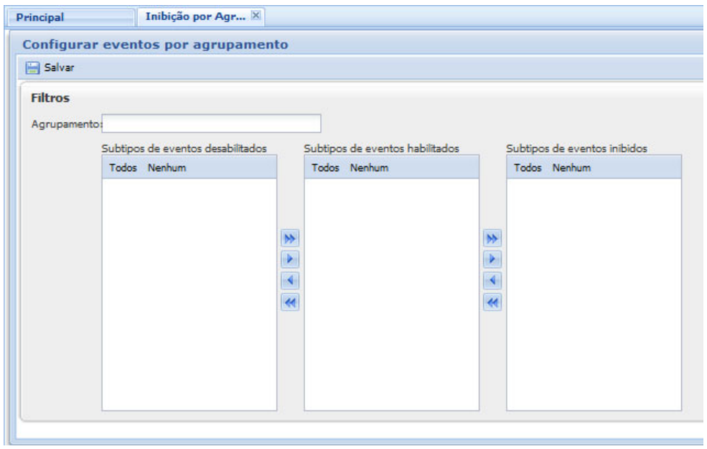Select Todos in disabled event subtypes list
This screenshot has width=707, height=449.
point(123,168)
